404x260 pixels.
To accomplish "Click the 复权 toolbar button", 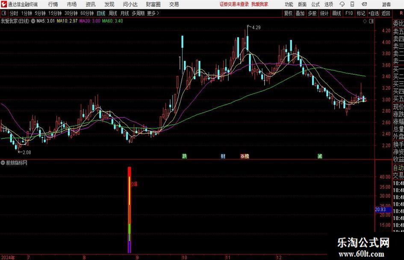I will coord(288,13).
